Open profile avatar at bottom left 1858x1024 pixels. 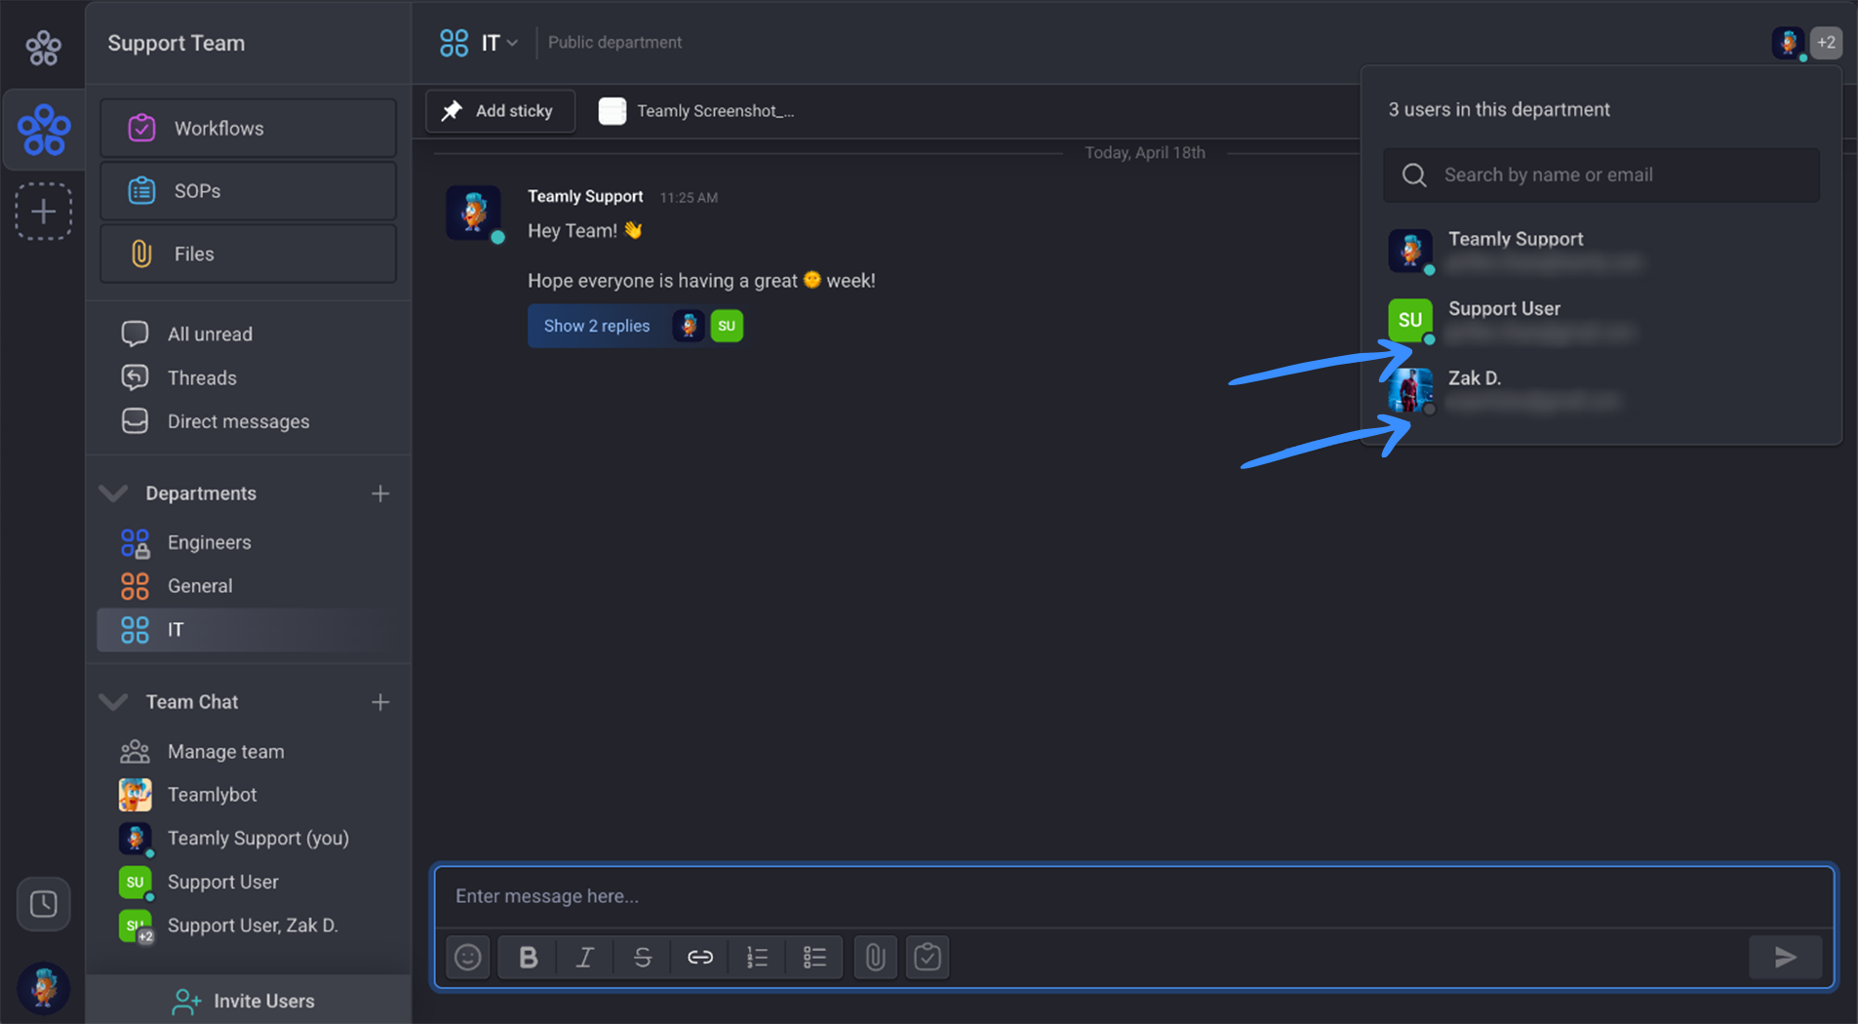(44, 988)
